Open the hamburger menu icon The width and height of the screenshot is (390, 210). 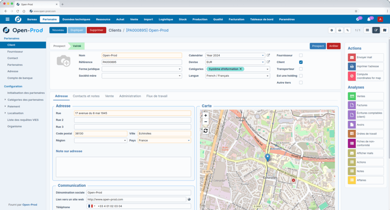click(x=8, y=19)
